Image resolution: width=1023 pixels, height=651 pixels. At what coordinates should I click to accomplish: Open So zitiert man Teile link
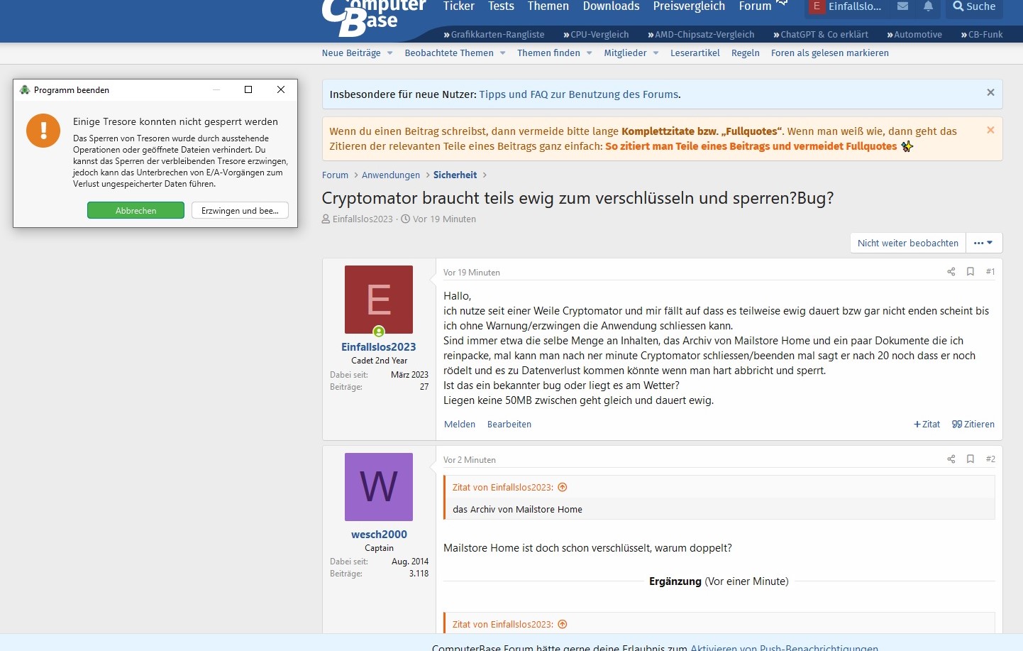pos(751,146)
